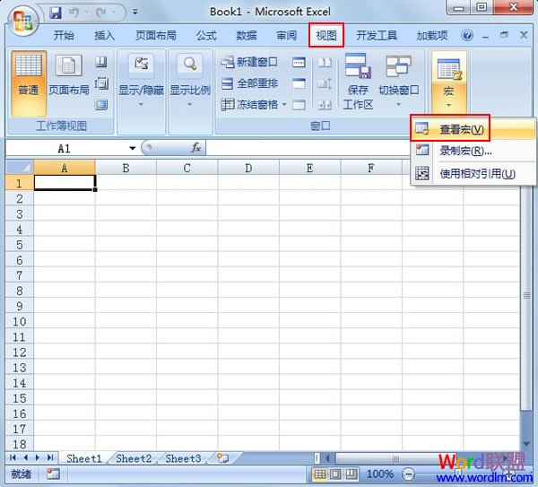
Task: Switch to Sheet2 tab
Action: (134, 458)
